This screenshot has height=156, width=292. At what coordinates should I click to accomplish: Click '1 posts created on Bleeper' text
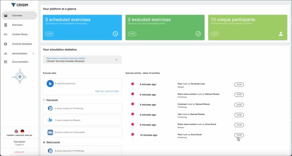click(68, 120)
